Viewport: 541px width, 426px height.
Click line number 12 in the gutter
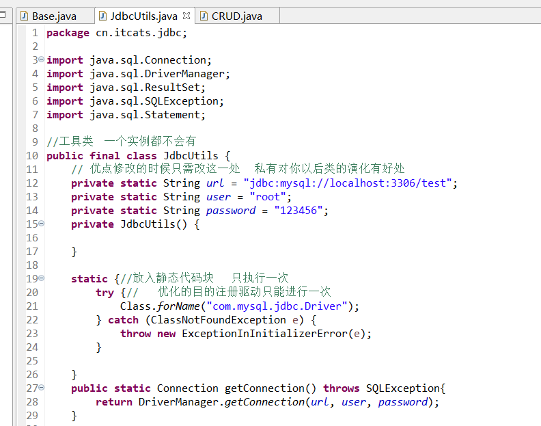(x=32, y=183)
